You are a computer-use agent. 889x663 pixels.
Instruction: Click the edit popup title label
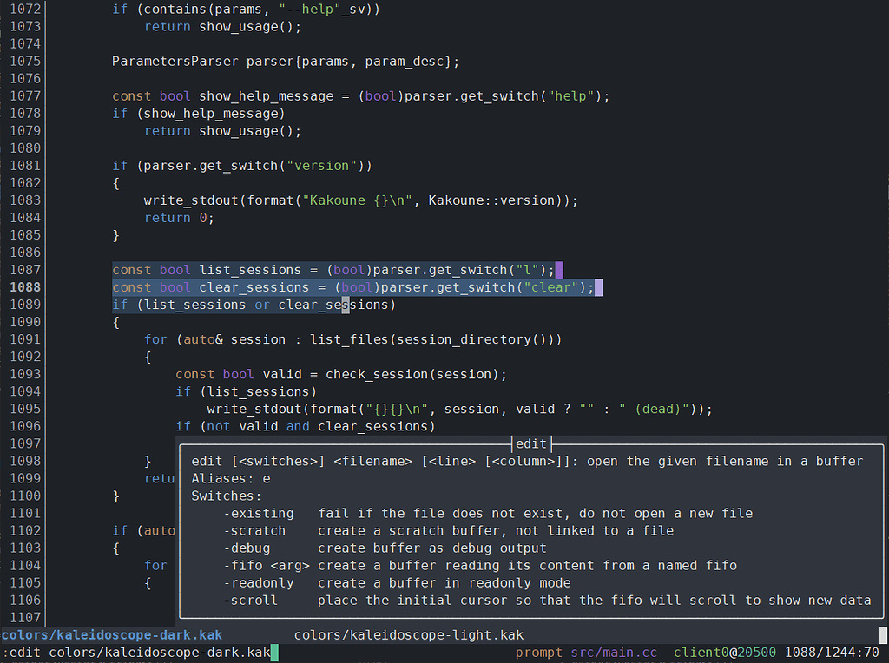pos(530,443)
